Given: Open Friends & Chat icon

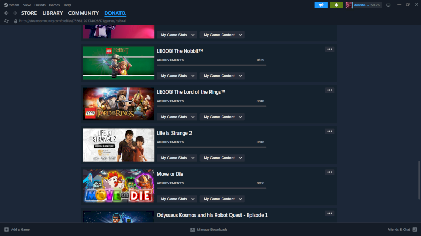Looking at the screenshot, I should (x=415, y=229).
